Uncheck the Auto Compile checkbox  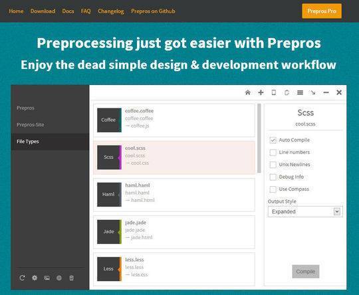click(273, 140)
